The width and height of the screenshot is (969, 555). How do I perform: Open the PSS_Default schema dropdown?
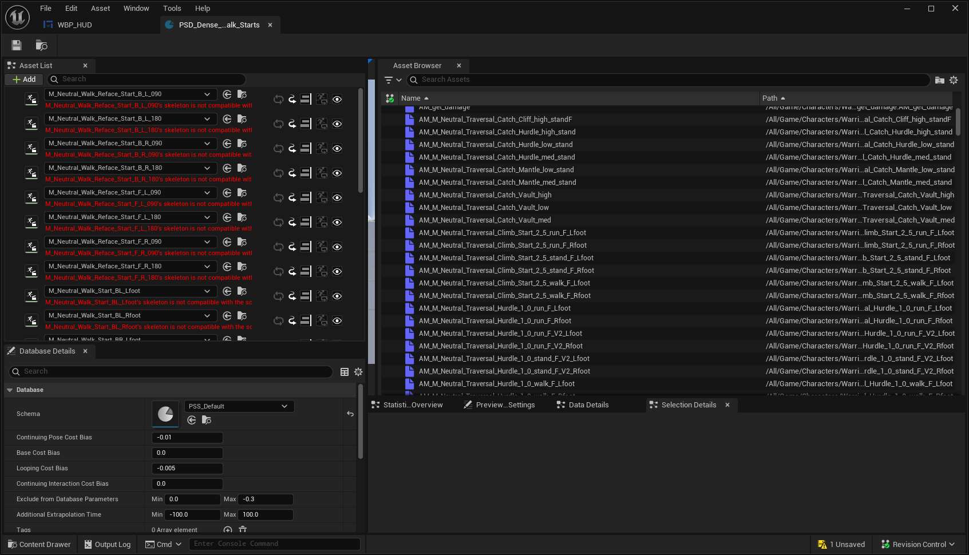point(239,406)
